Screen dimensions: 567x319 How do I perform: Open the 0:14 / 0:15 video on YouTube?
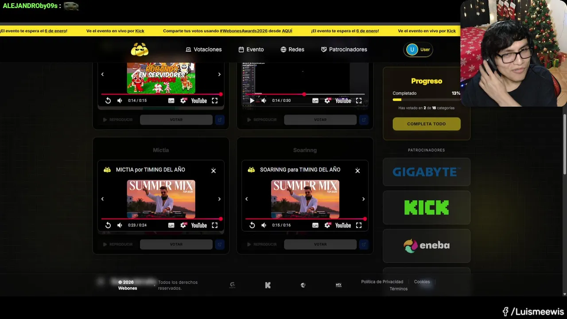(x=199, y=101)
